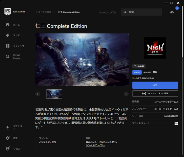Open the ストア store tag icon
Screen dimensions: 184x157
click(x=8, y=35)
